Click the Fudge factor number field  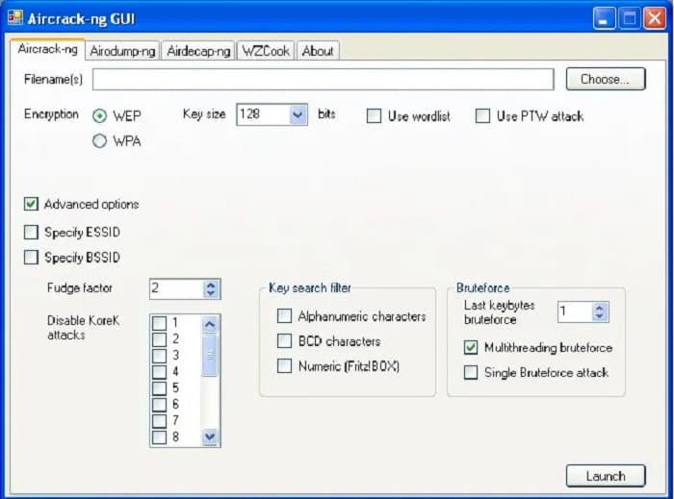(176, 288)
